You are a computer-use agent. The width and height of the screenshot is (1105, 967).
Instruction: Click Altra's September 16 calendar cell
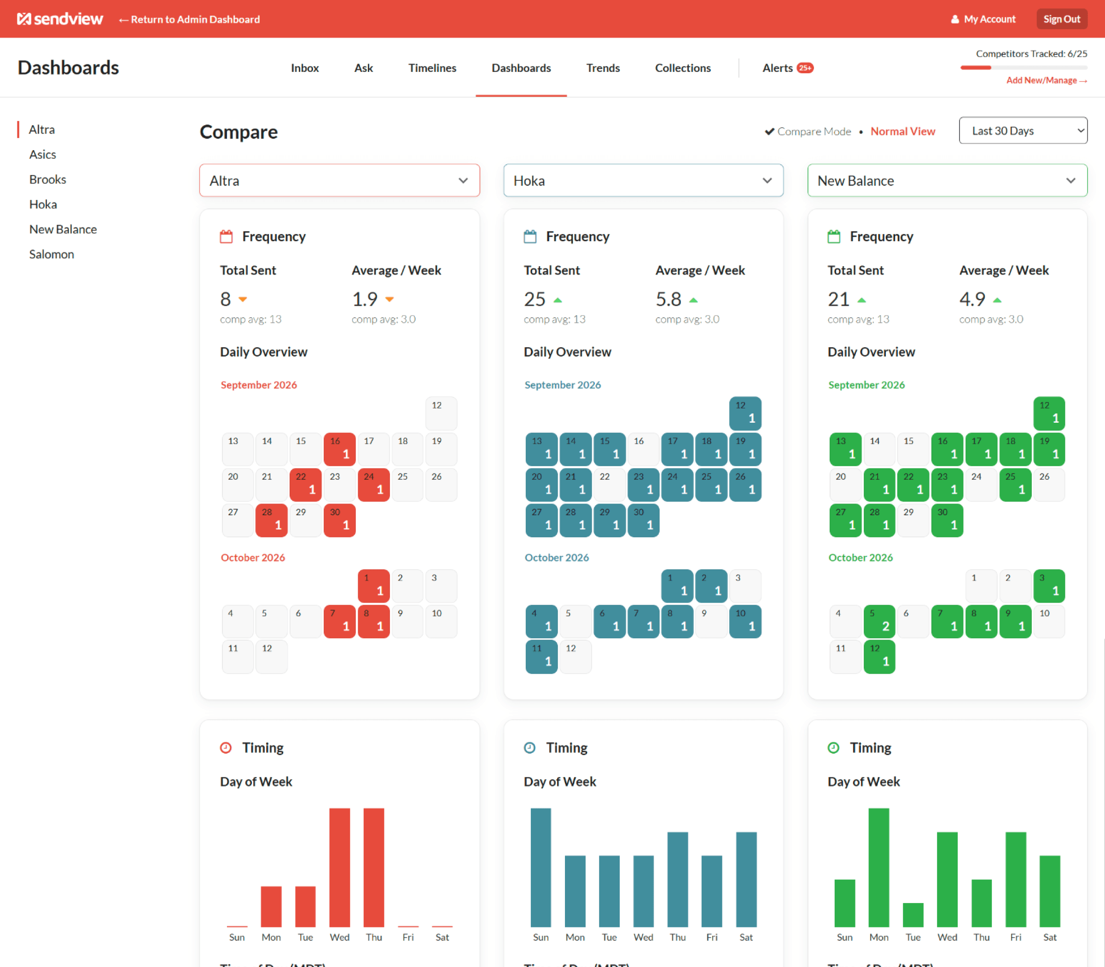coord(339,449)
